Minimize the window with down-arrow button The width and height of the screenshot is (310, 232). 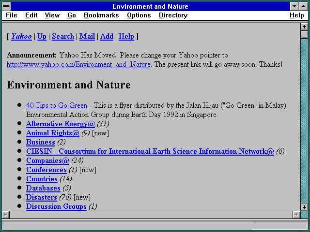294,6
